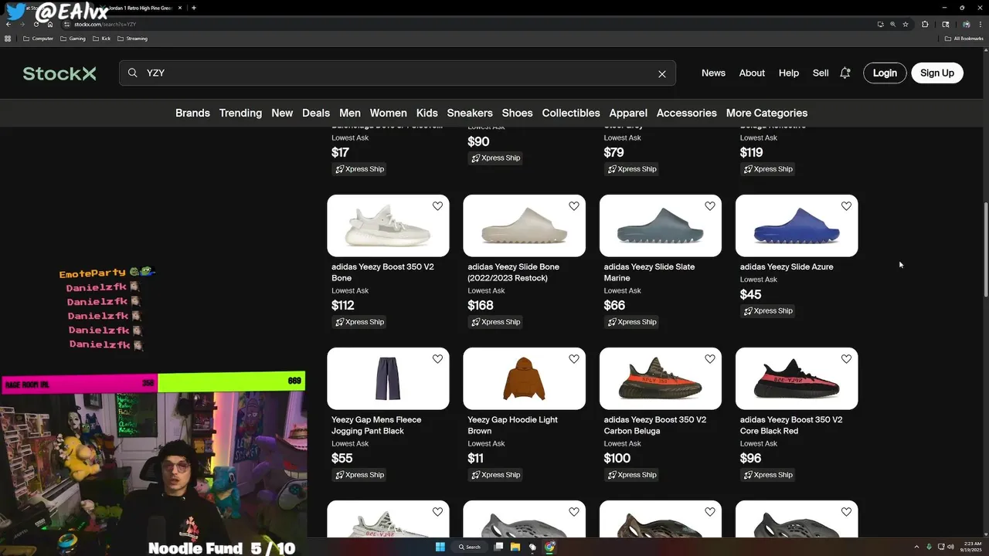This screenshot has height=556, width=989.
Task: Click Xpress Ship badge under $112
Action: click(x=360, y=322)
